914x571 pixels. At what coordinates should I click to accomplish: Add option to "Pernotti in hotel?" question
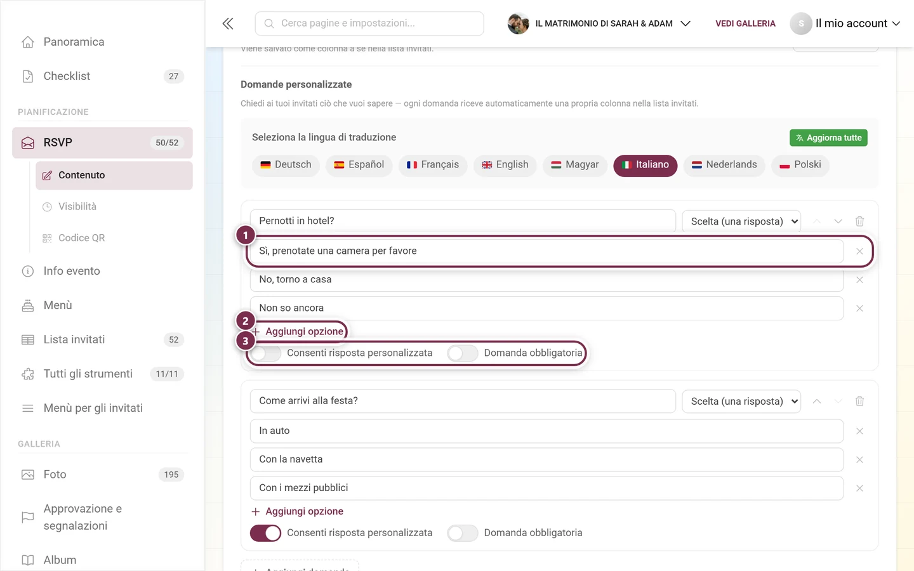tap(298, 331)
